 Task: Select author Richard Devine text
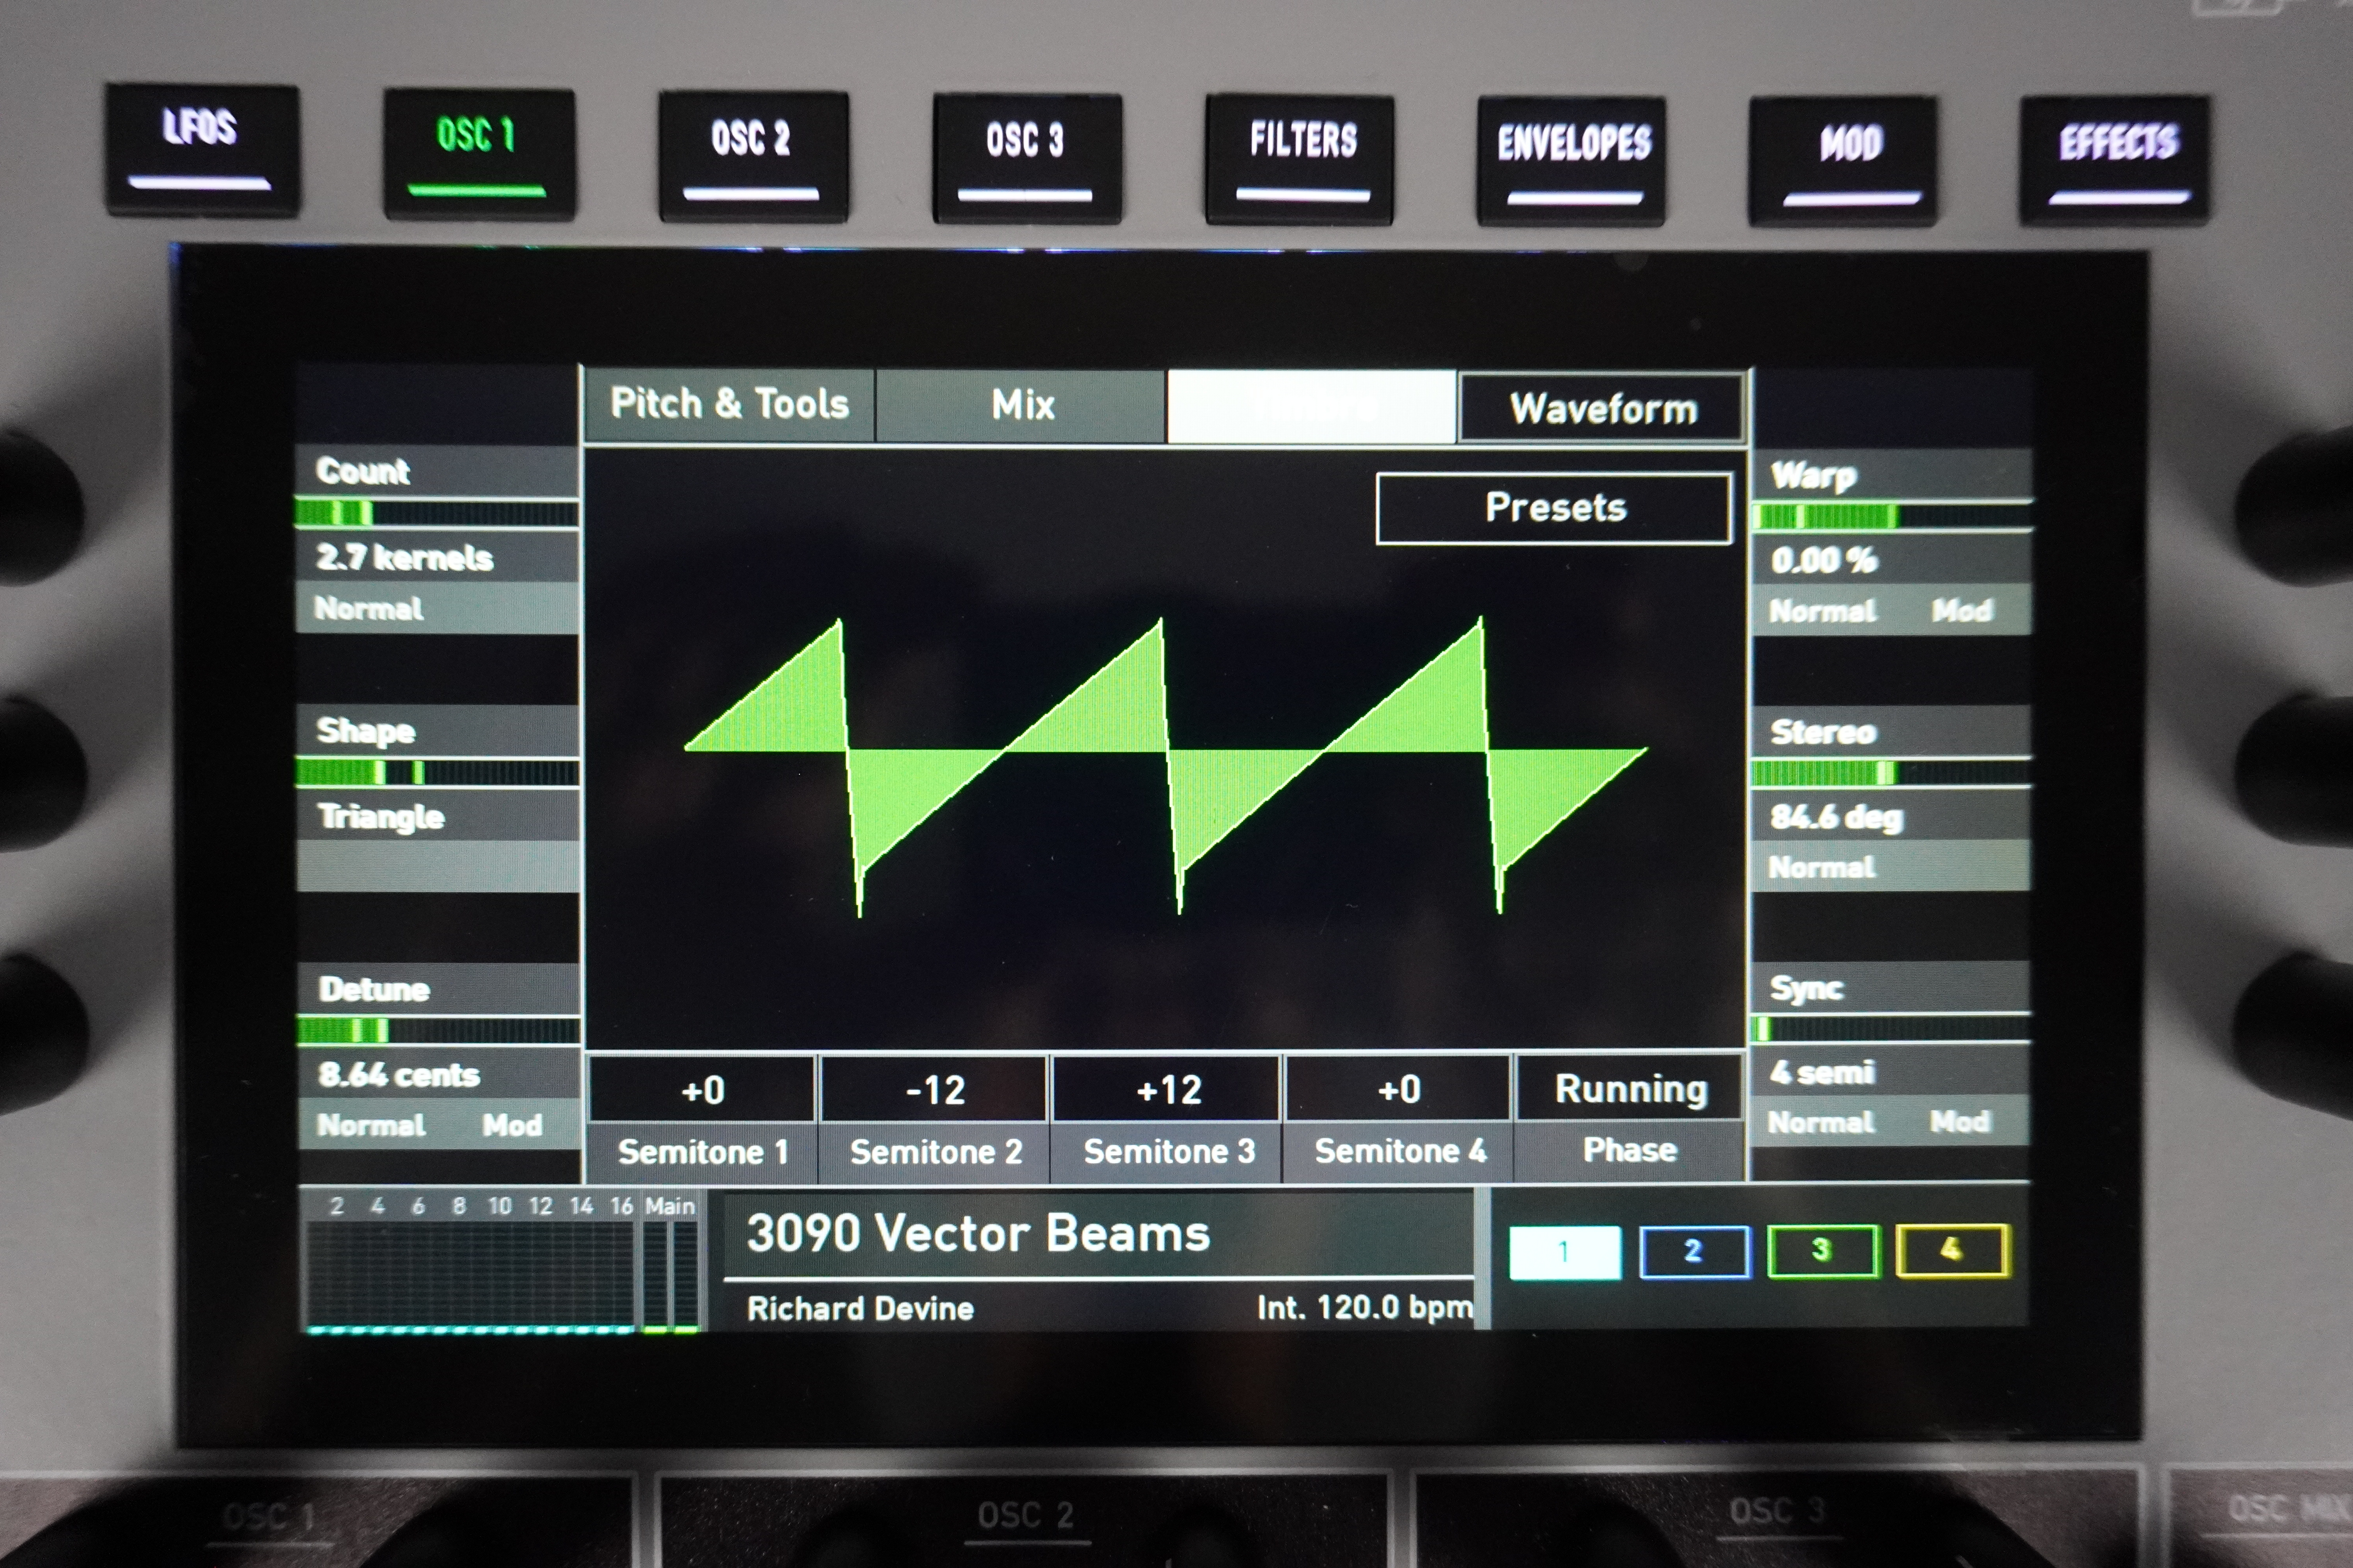(860, 1308)
